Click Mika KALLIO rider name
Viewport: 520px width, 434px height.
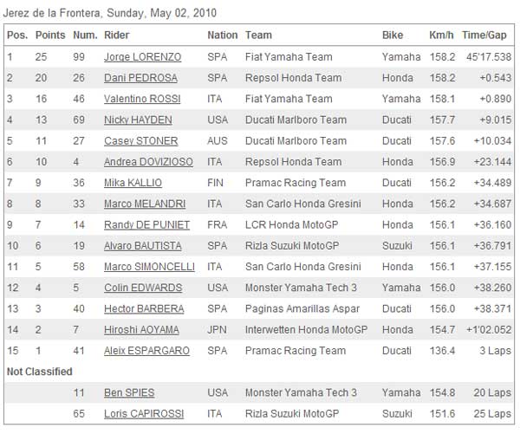[x=133, y=183]
